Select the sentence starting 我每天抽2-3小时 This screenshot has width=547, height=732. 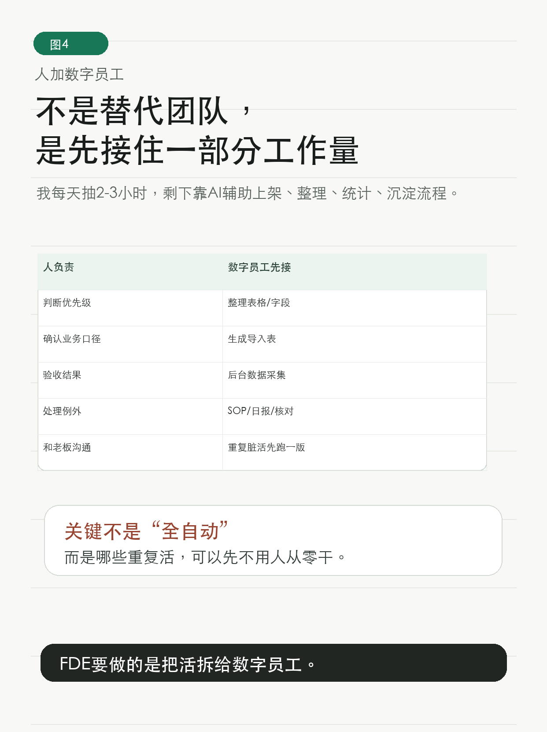[248, 193]
